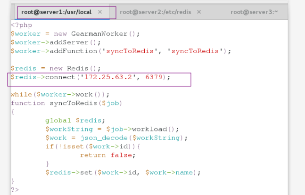Click the port number 6379
Screen dimensions: 305x195
(154, 77)
